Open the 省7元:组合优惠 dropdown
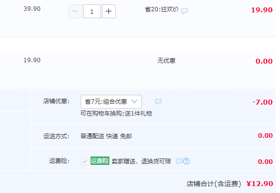Viewport: 280px width, 193px height. [x=111, y=102]
